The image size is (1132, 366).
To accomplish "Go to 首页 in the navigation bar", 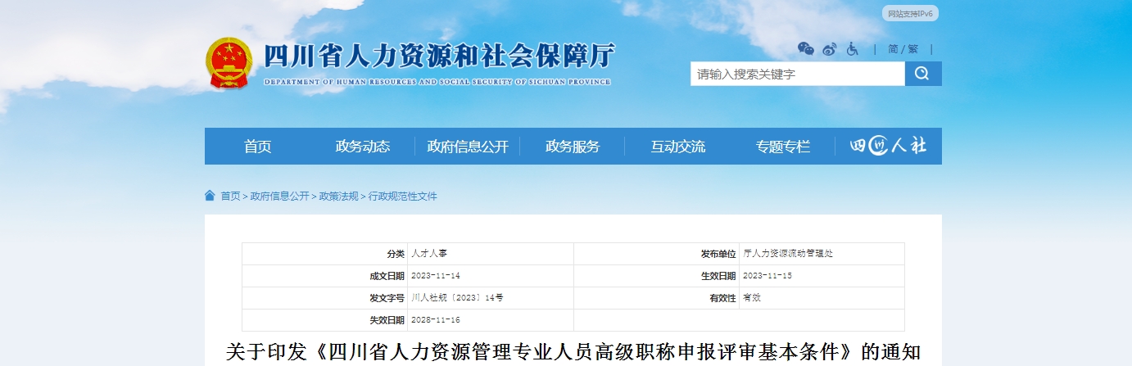I will pyautogui.click(x=257, y=147).
